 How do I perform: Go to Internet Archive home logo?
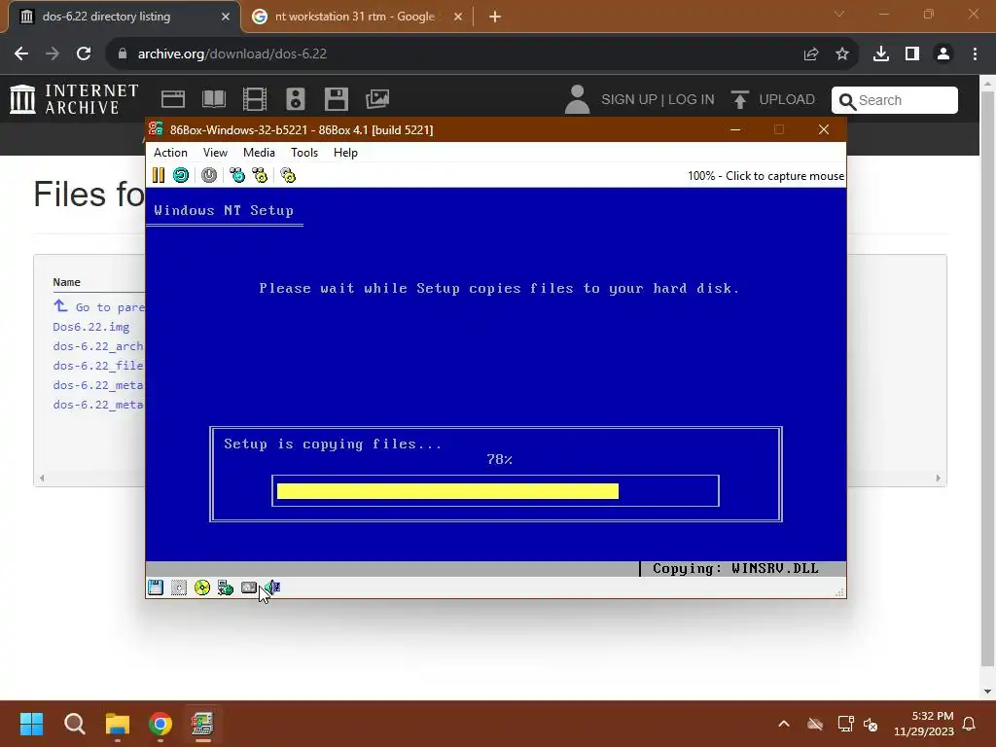coord(74,100)
